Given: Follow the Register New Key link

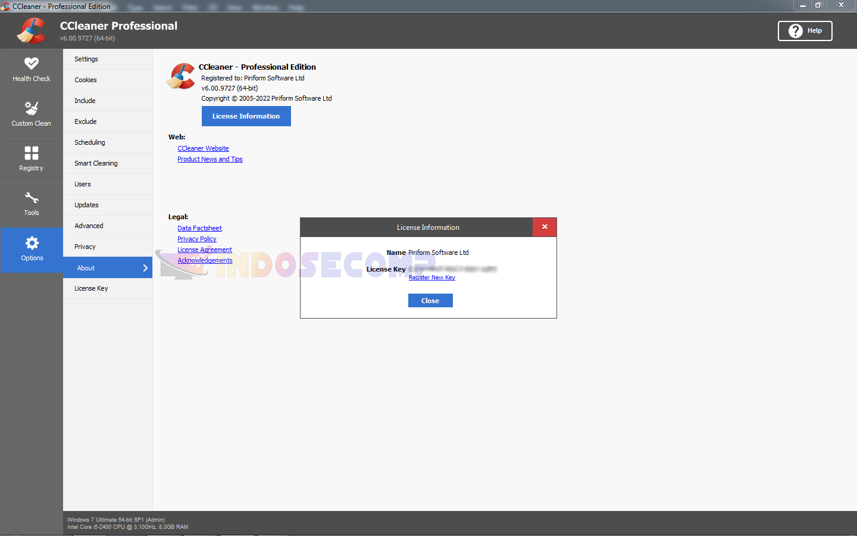Looking at the screenshot, I should 432,278.
